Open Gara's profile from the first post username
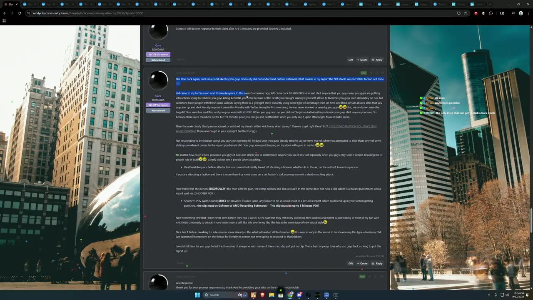This screenshot has width=533, height=300. pos(158,45)
